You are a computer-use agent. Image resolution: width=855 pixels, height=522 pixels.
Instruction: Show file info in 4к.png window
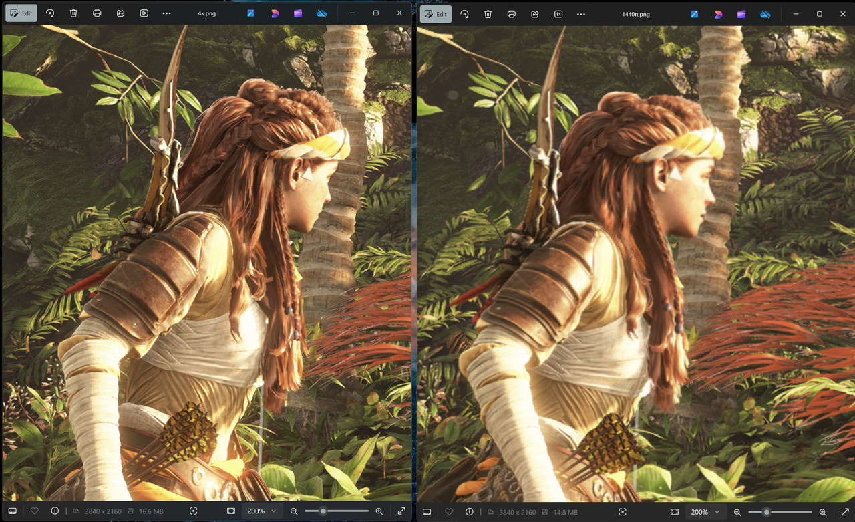pos(55,511)
